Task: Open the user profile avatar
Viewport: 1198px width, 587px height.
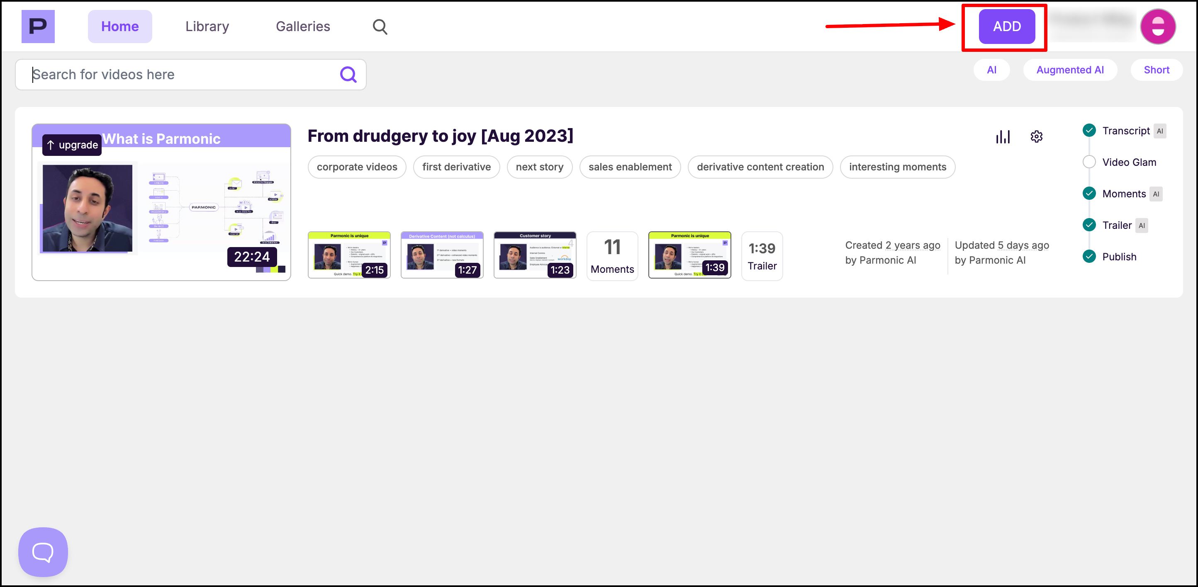Action: [1158, 27]
